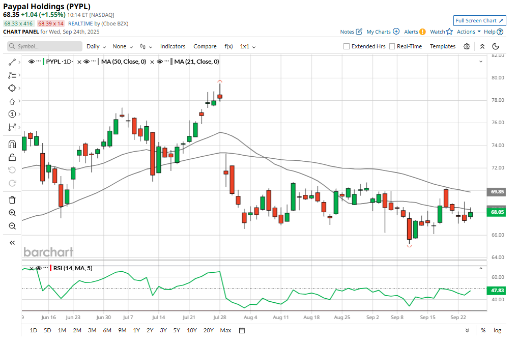Add to My Charts
The image size is (517, 344).
click(383, 32)
